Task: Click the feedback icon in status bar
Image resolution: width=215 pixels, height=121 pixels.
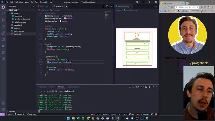Action: (152, 114)
